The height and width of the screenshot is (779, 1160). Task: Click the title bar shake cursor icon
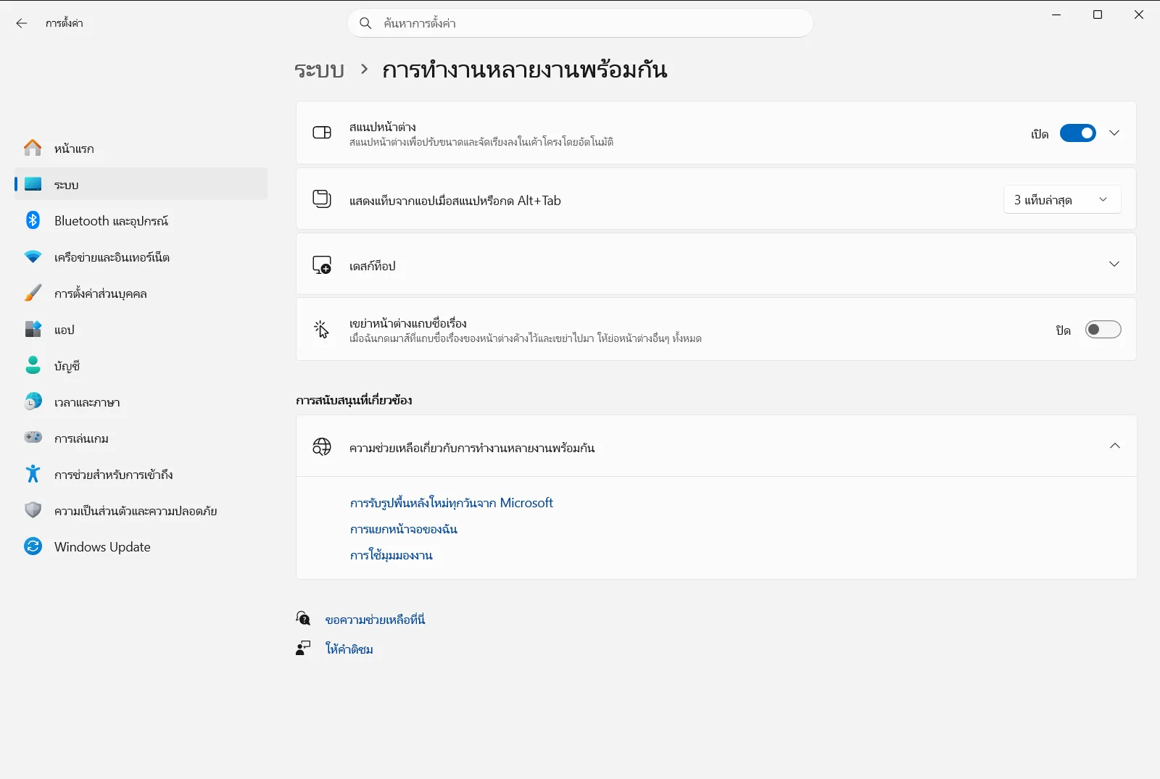[x=322, y=330]
